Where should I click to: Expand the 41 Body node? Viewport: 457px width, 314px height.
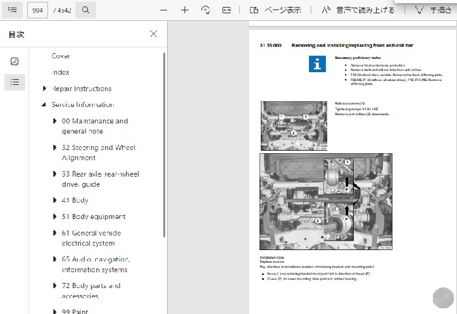pyautogui.click(x=54, y=200)
